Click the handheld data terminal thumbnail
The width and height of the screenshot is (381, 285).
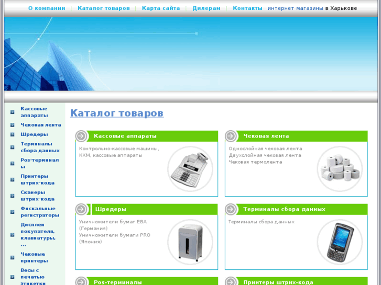click(340, 242)
